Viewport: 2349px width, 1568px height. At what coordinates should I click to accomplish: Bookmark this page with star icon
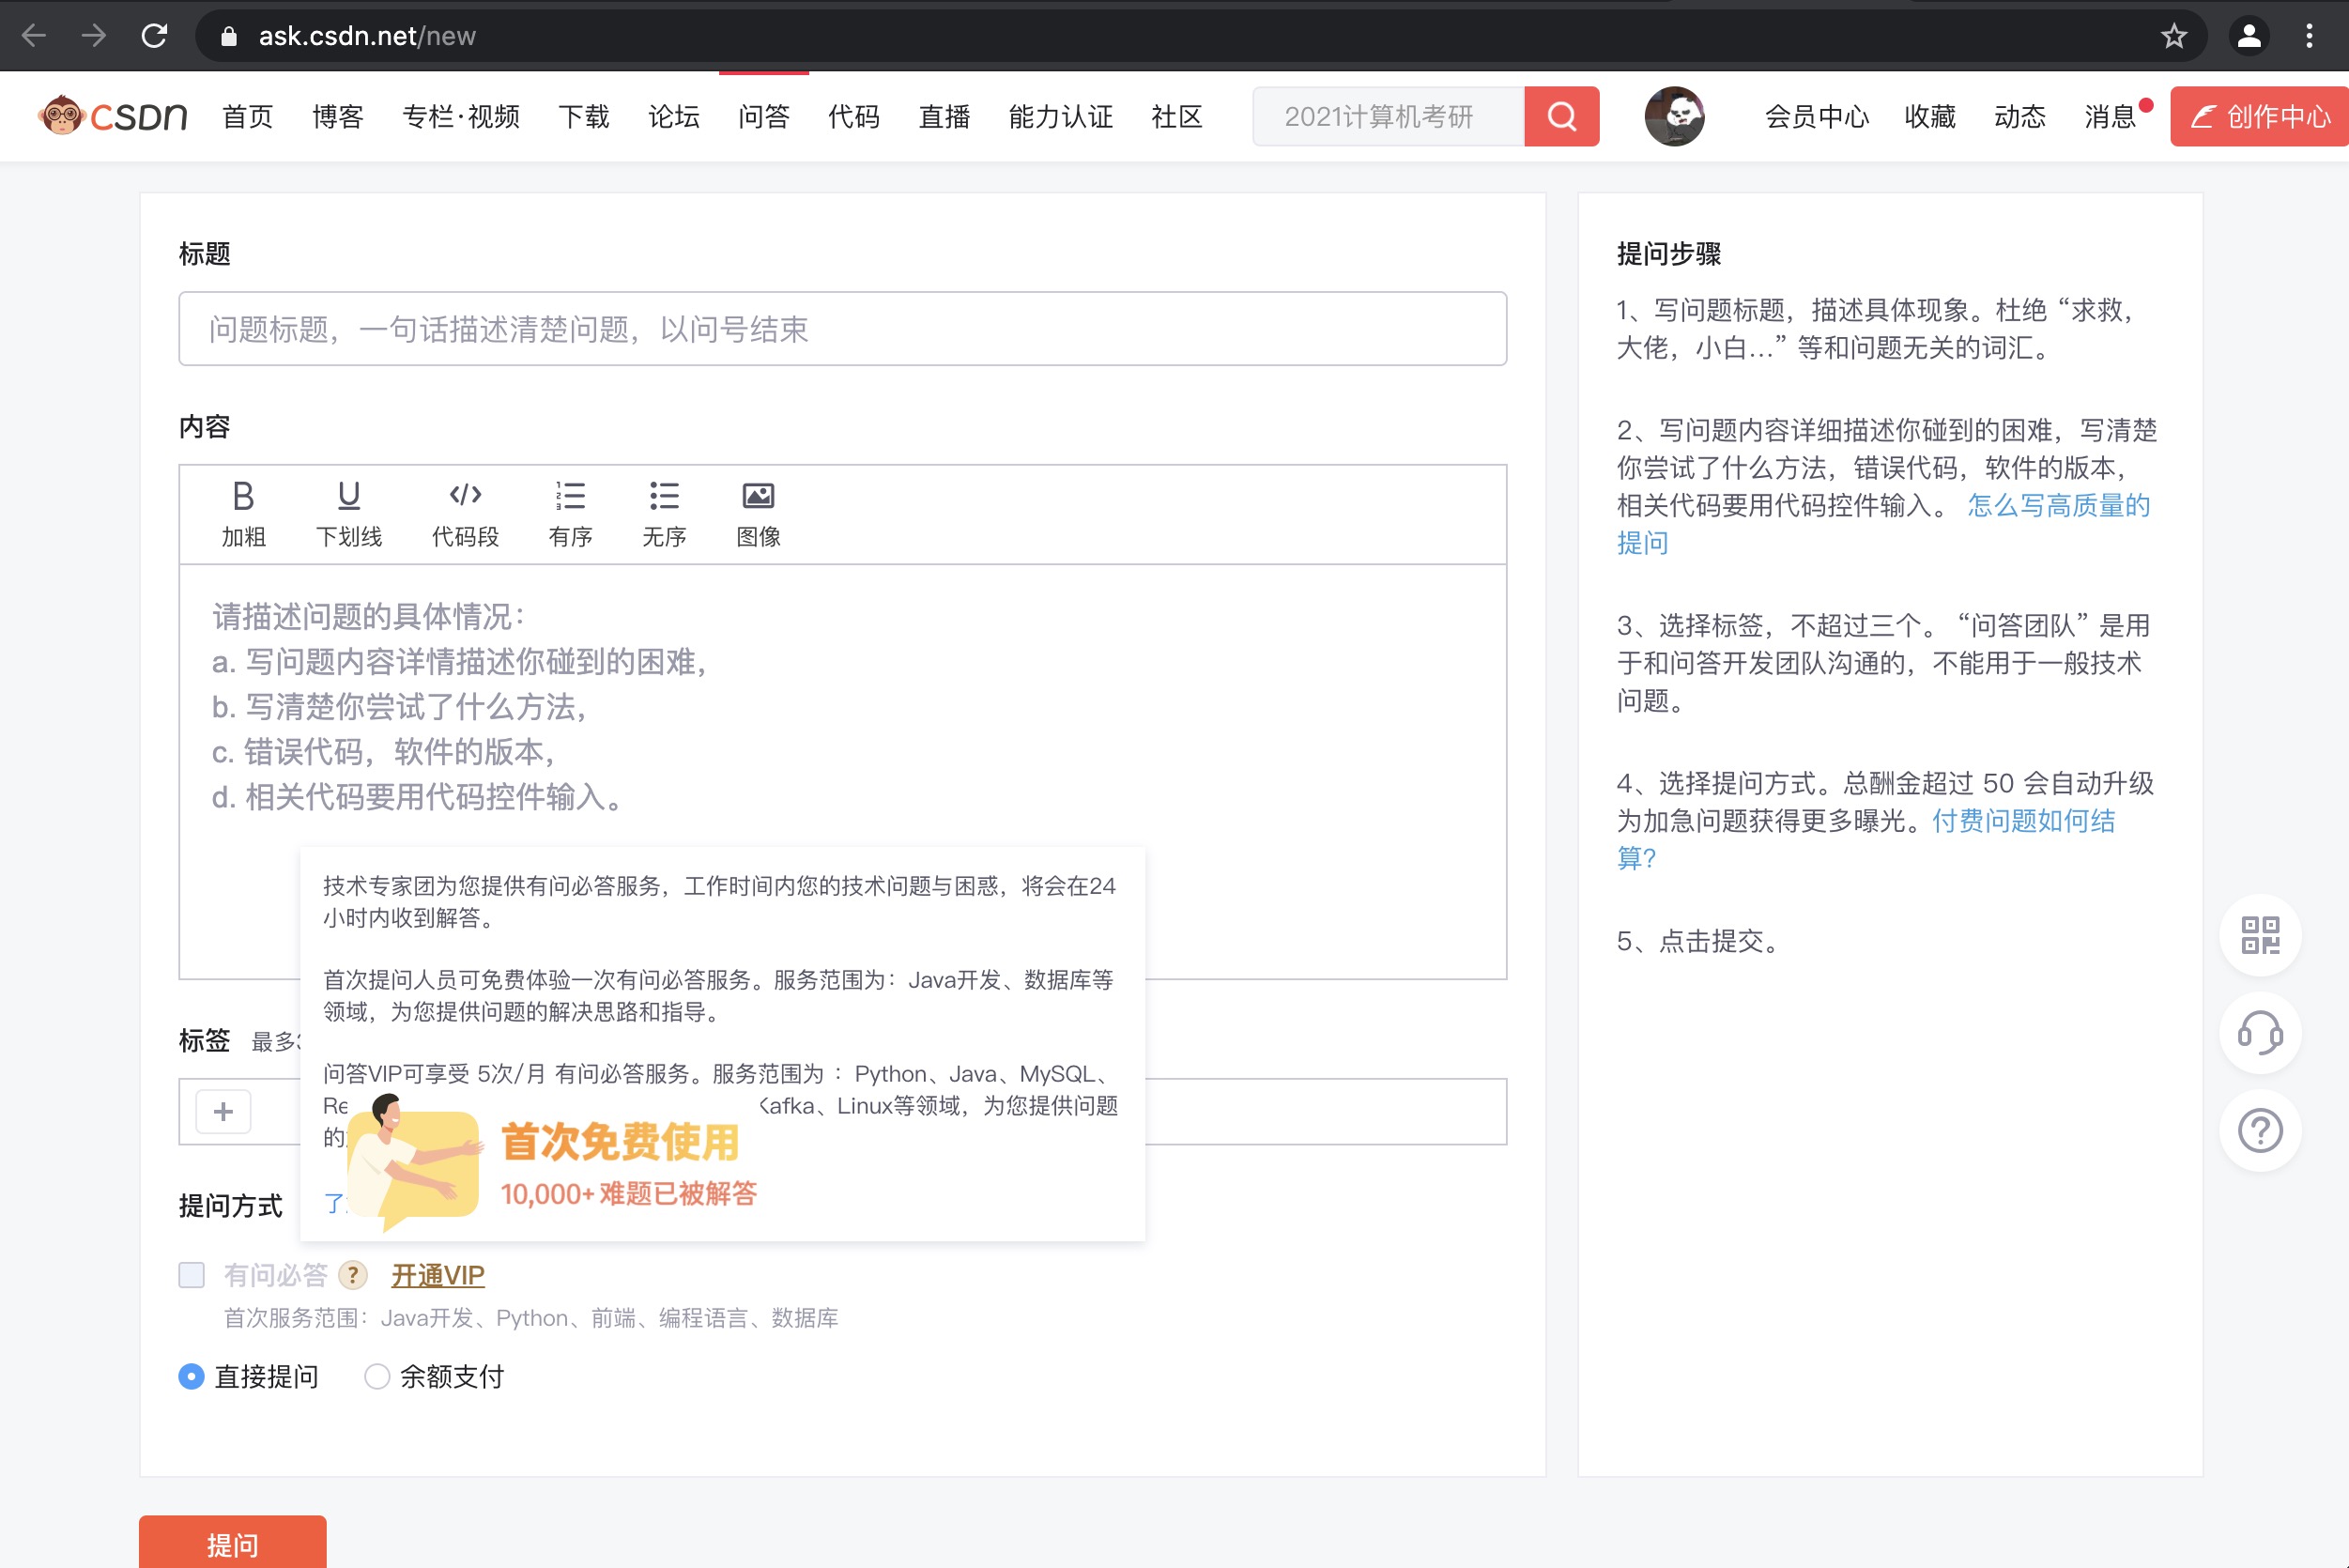pos(2174,37)
